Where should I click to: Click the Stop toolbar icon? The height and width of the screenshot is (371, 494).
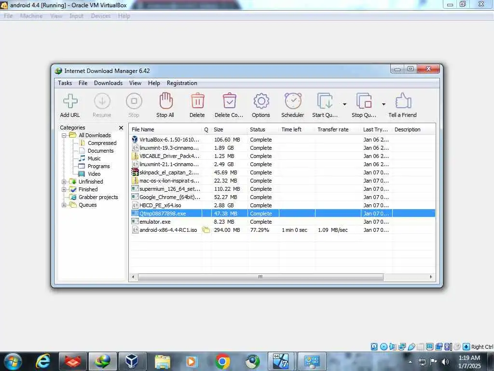134,101
